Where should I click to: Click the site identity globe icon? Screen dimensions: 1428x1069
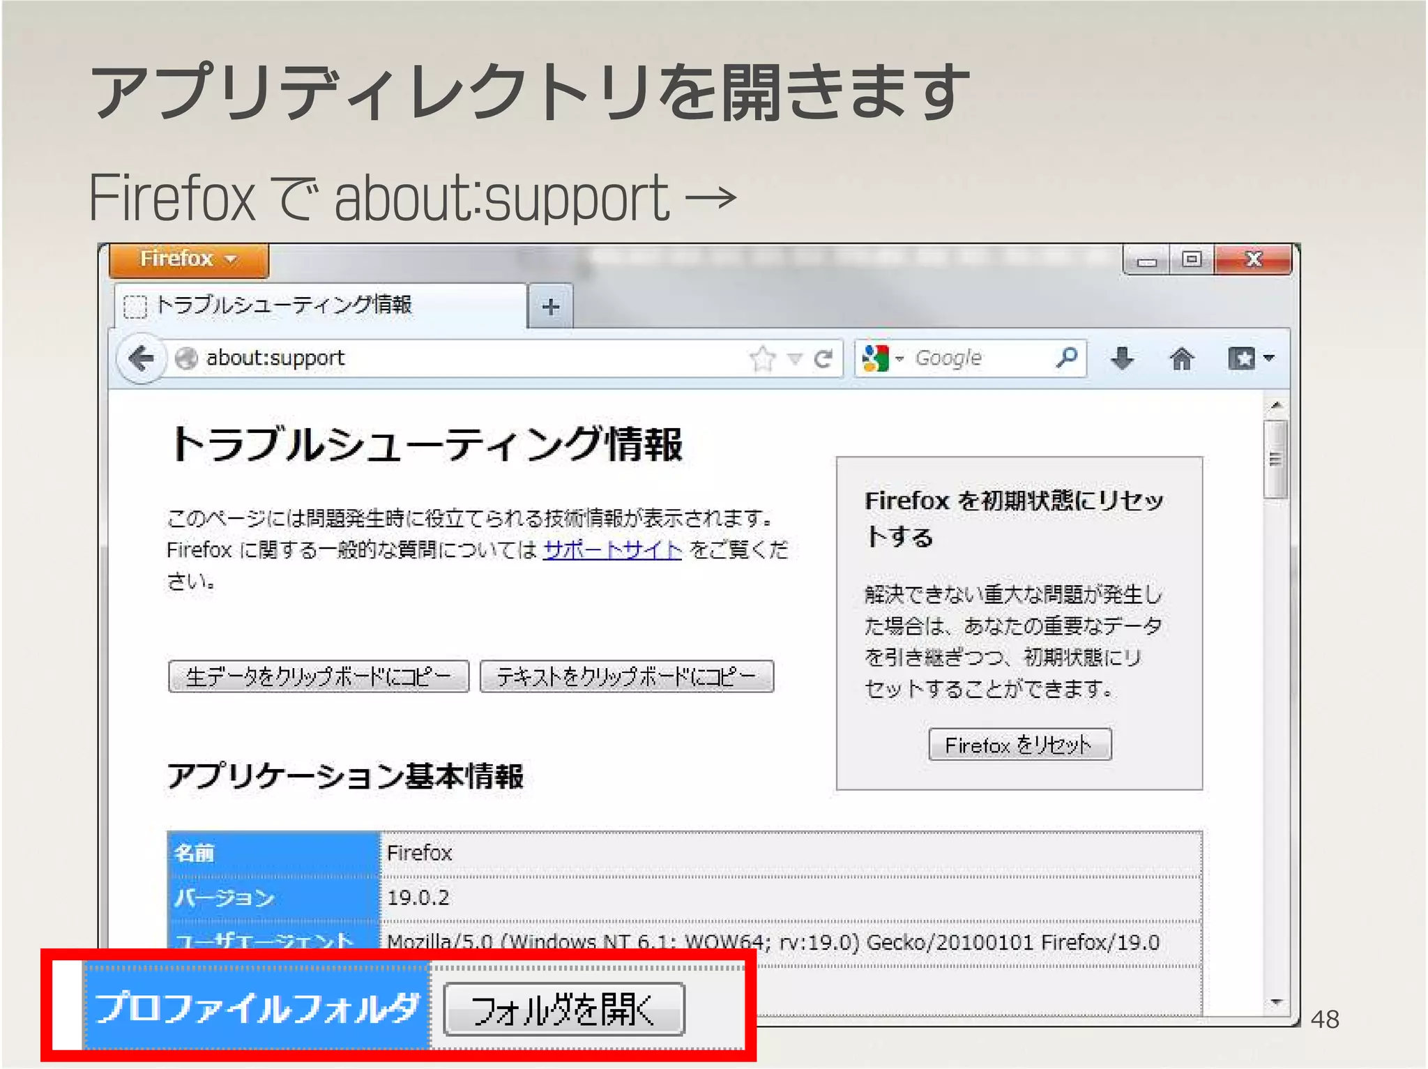click(x=186, y=358)
